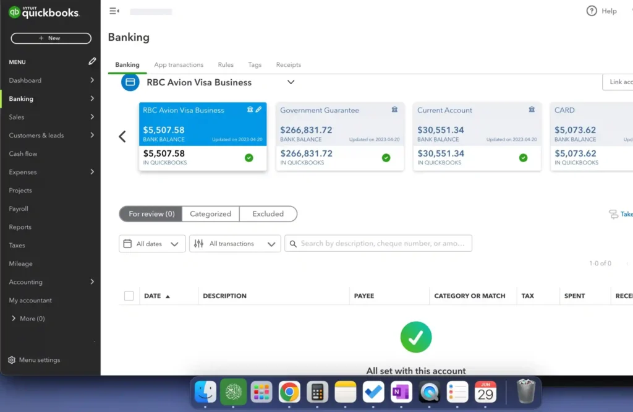Open Payroll in the sidebar

point(19,208)
